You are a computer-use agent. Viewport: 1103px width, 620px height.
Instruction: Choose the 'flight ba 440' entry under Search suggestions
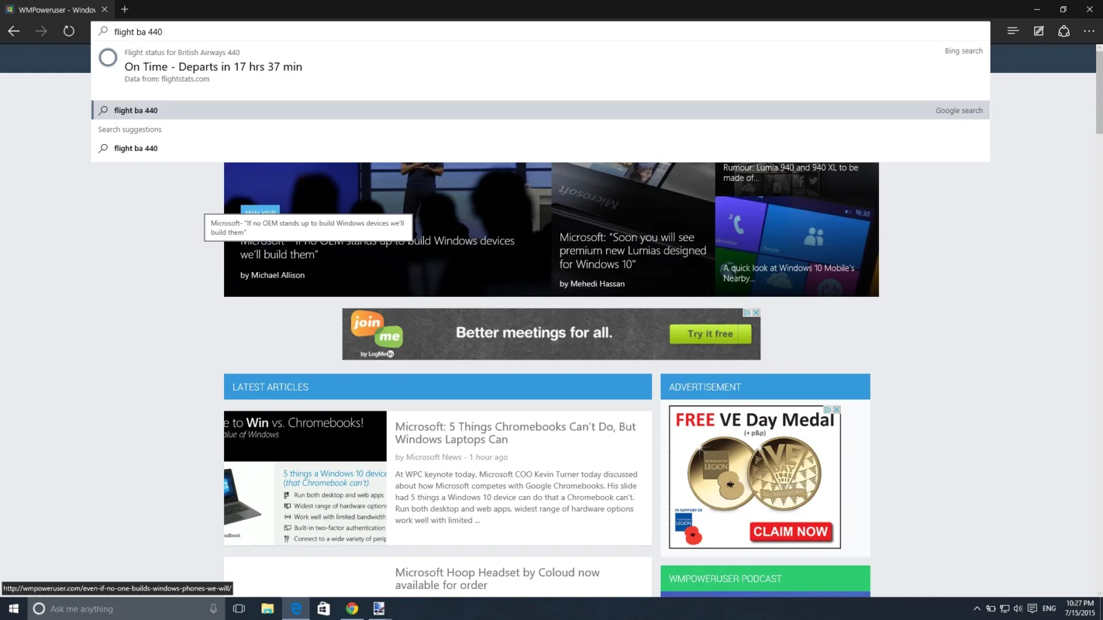540,148
